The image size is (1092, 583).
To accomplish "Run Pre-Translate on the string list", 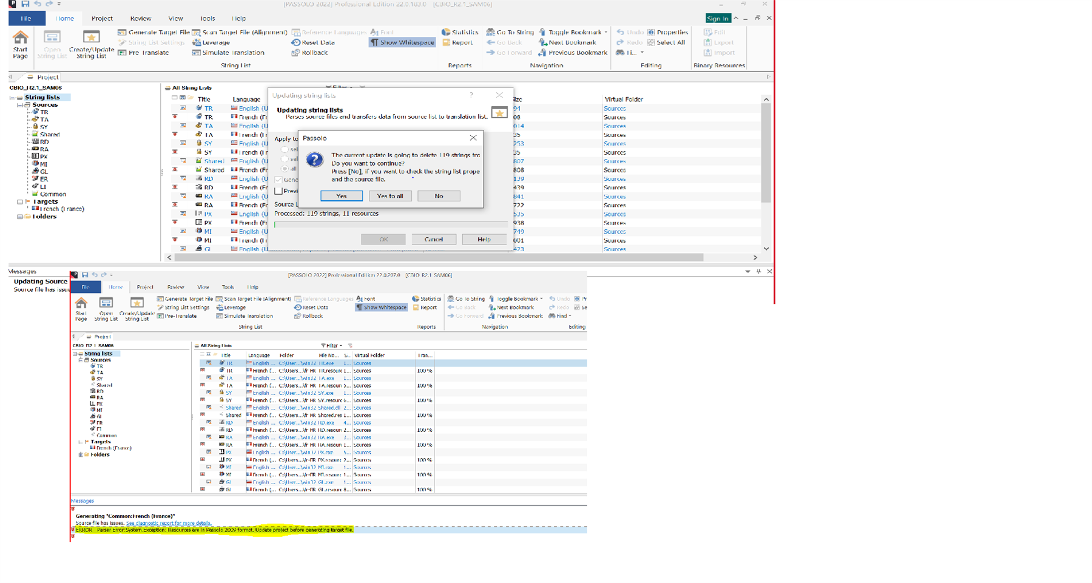I will [x=147, y=53].
